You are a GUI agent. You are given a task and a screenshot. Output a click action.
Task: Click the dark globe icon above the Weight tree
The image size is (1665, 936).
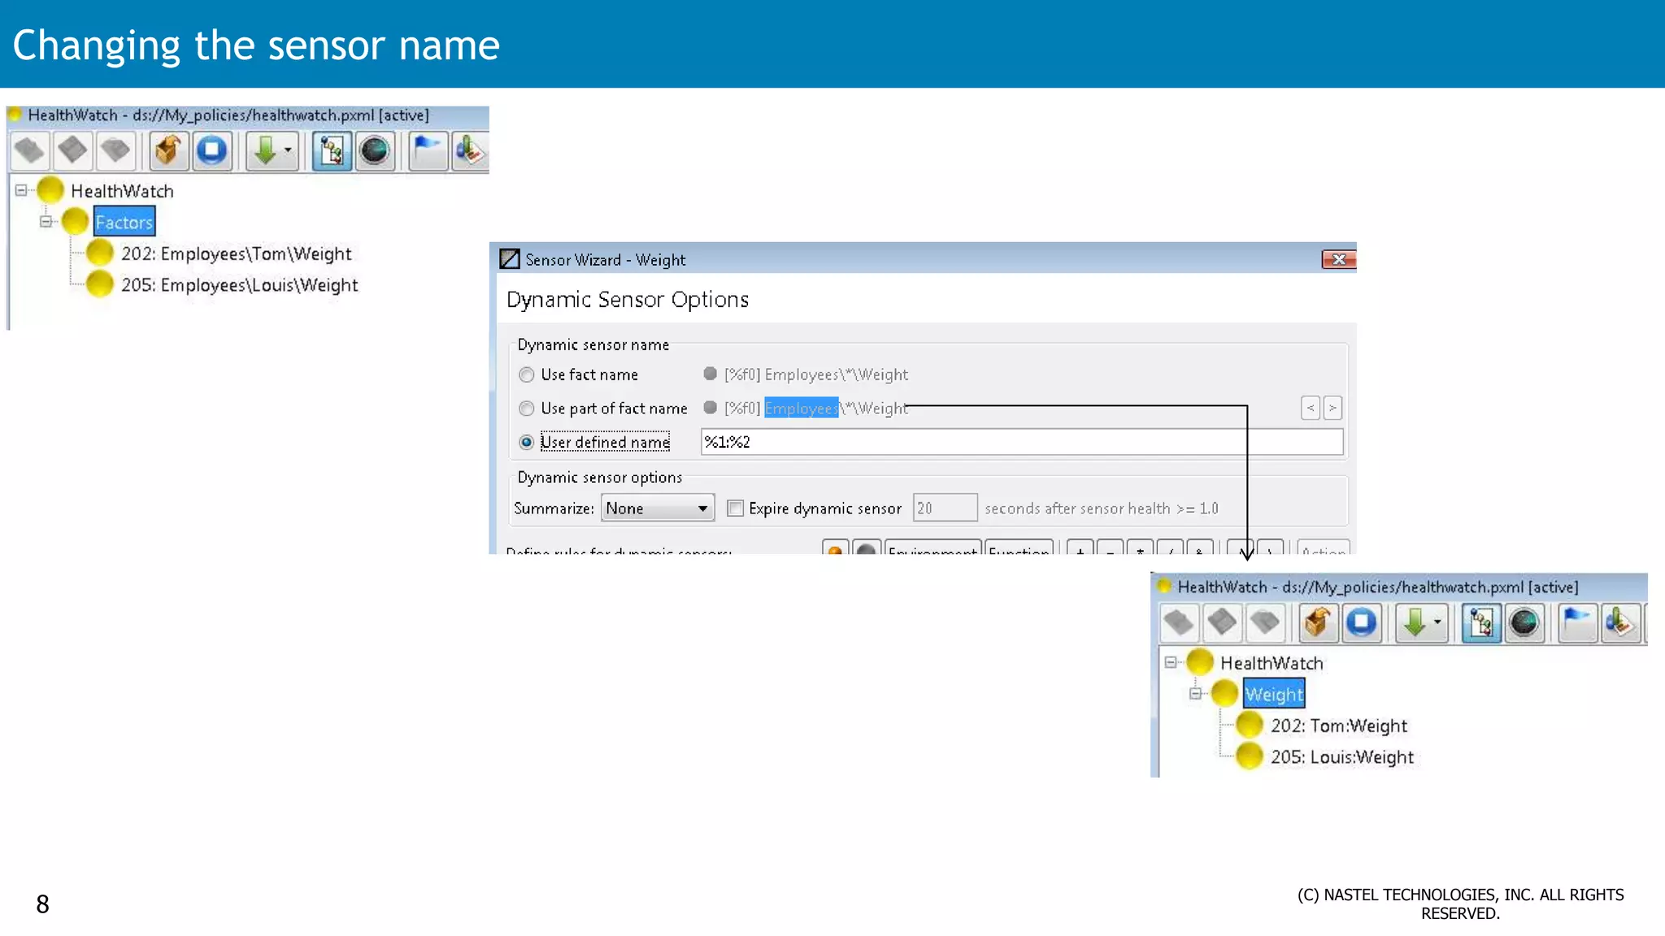[1524, 623]
